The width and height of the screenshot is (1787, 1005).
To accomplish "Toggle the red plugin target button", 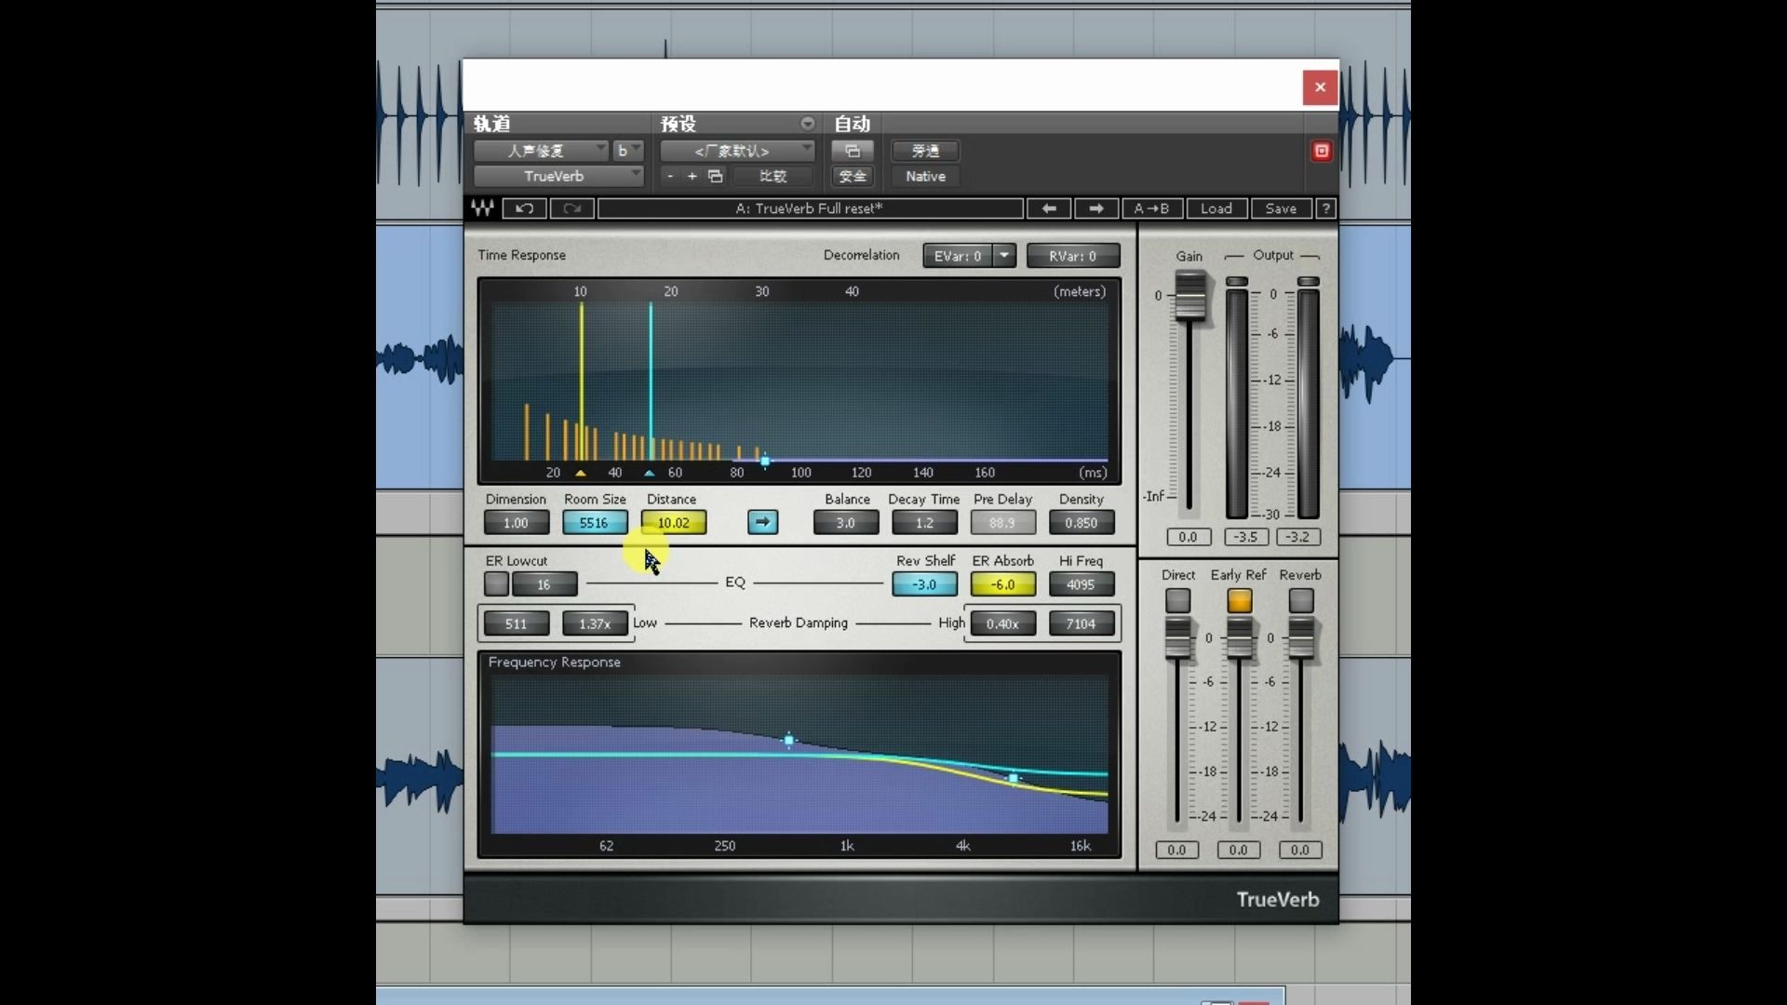I will [1322, 151].
